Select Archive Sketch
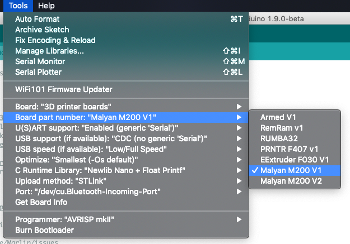Screen dimensions: 350x244 (x=126, y=30)
